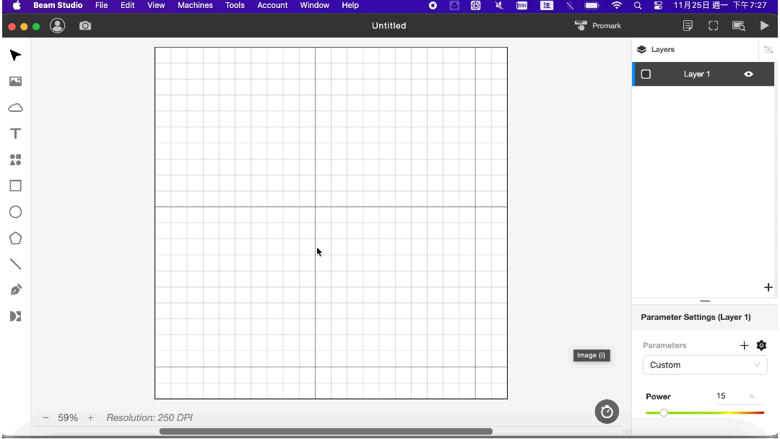This screenshot has width=780, height=439.
Task: Open the Tools menu
Action: coord(235,6)
